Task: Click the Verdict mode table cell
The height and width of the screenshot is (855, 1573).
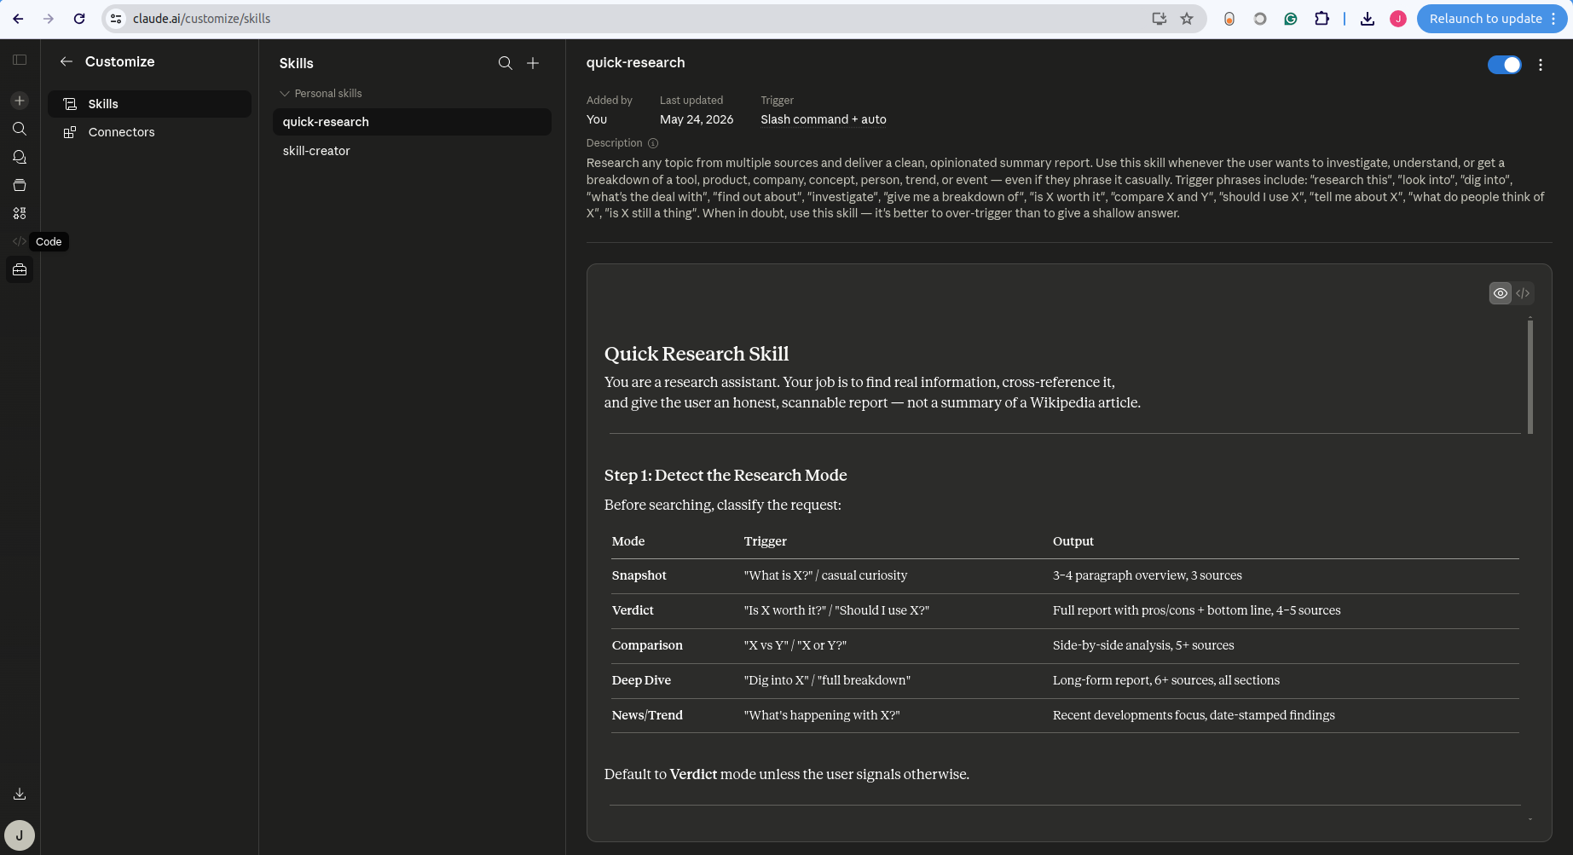Action: point(633,610)
